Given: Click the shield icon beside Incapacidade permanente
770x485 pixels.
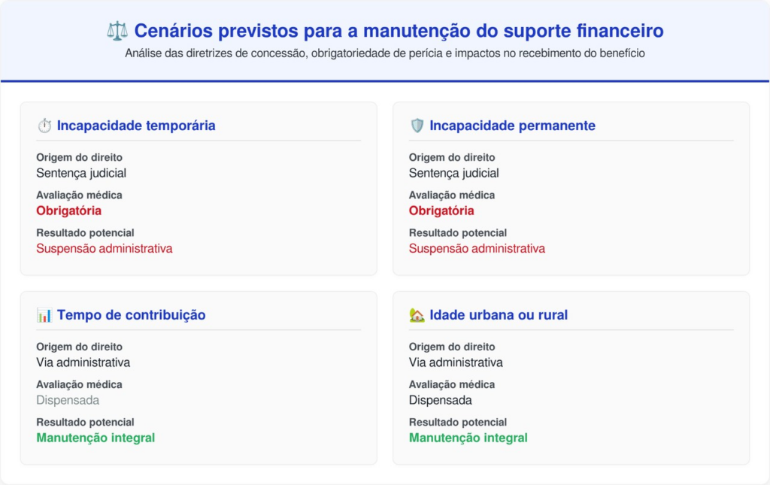Looking at the screenshot, I should 417,126.
